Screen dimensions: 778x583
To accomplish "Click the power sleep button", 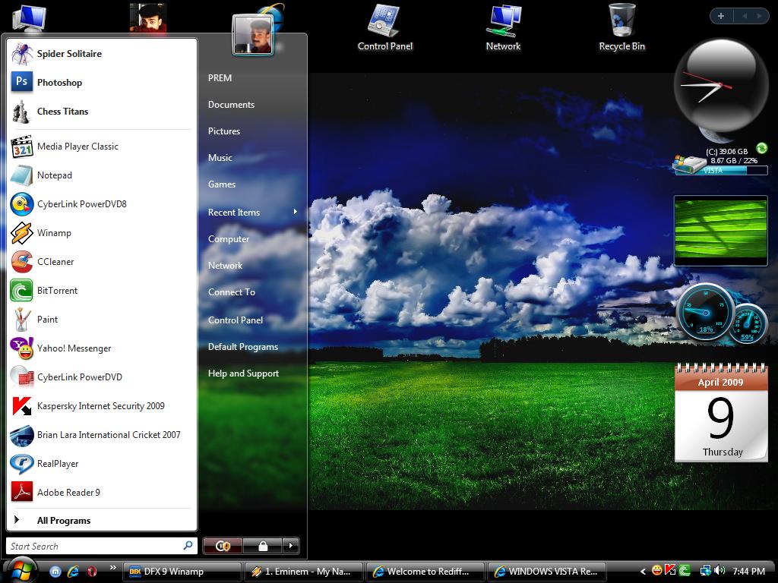I will (223, 546).
